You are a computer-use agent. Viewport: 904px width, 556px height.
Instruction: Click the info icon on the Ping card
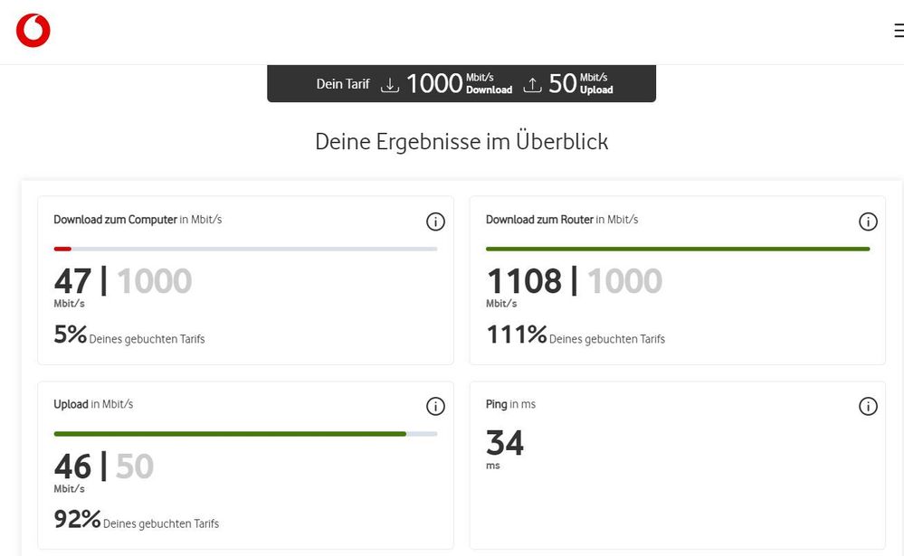point(868,406)
